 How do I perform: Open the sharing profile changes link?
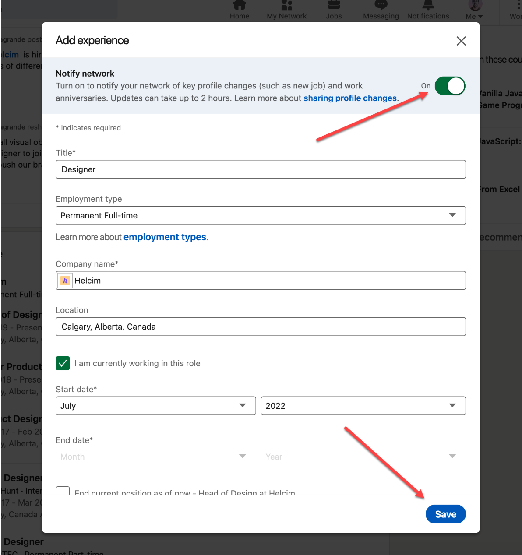point(350,98)
